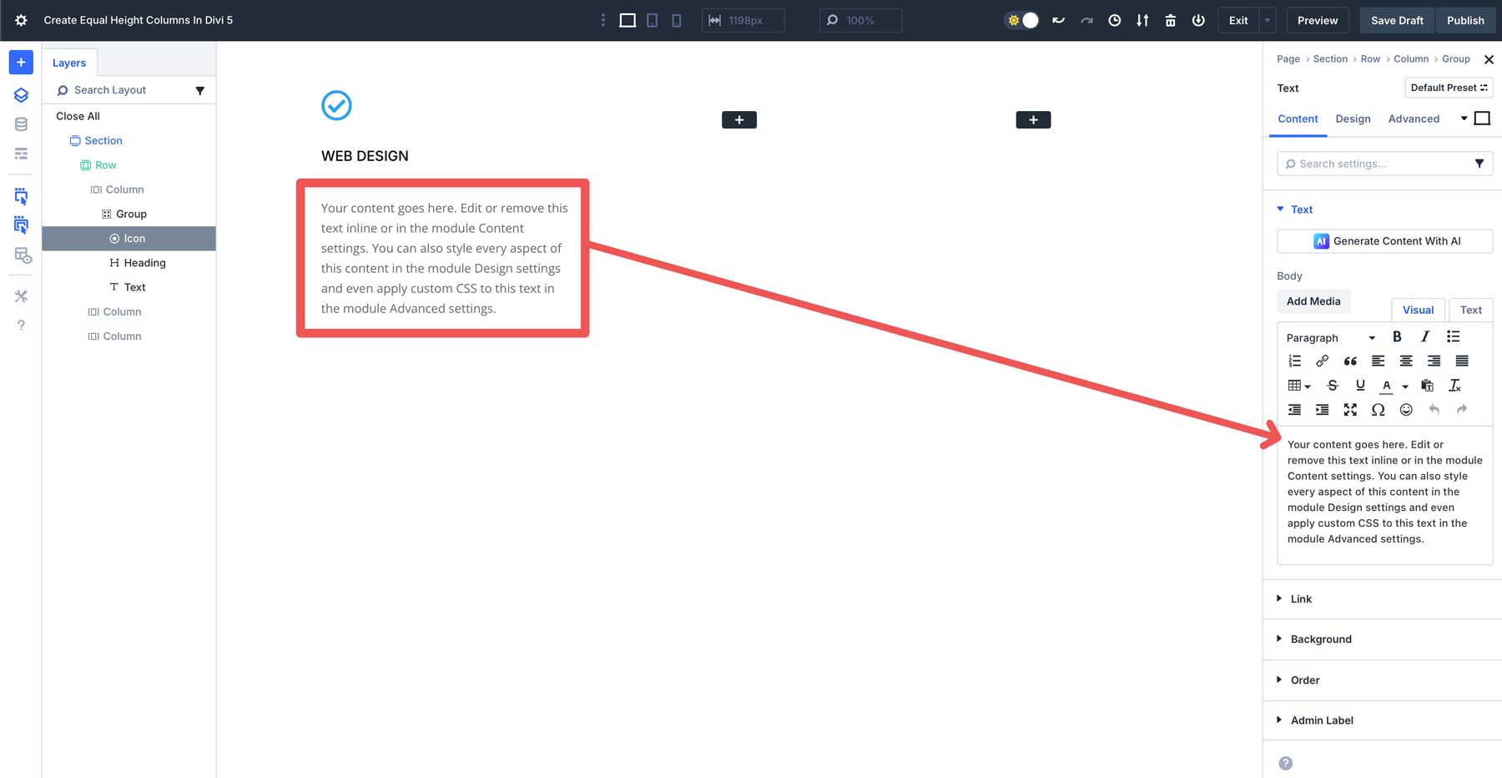Switch to the Design tab
The width and height of the screenshot is (1502, 778).
tap(1353, 119)
